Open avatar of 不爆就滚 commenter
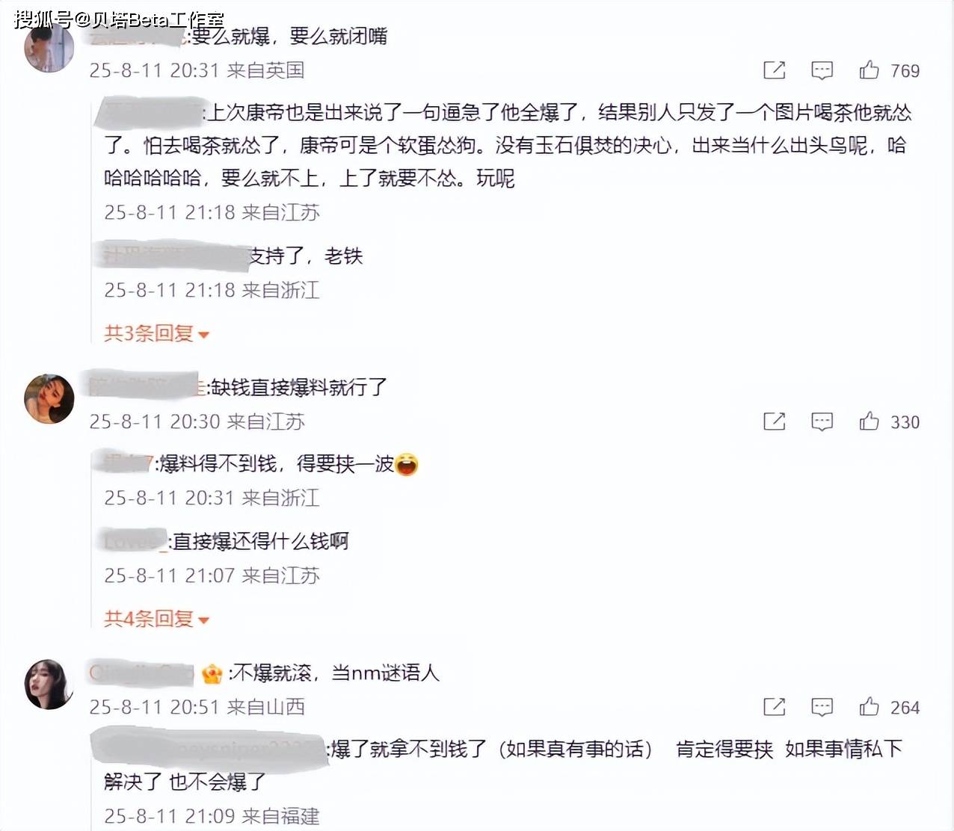The width and height of the screenshot is (954, 831). (x=49, y=684)
